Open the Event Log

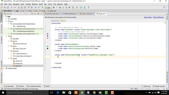[145, 86]
